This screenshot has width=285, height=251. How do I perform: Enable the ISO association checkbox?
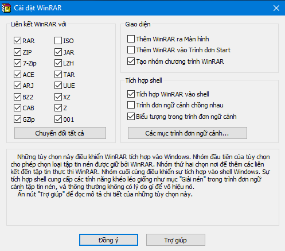click(x=58, y=41)
